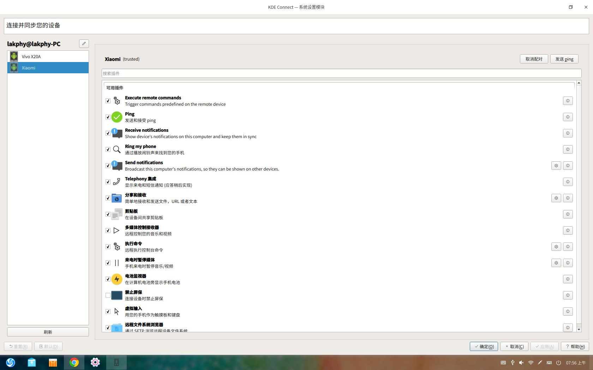Click the volume icon in system tray
Screen dimensions: 593x370
521,363
